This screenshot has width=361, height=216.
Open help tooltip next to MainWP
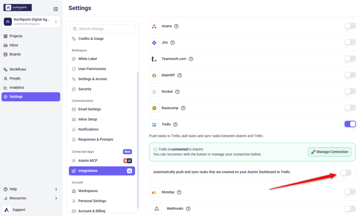pos(179,75)
